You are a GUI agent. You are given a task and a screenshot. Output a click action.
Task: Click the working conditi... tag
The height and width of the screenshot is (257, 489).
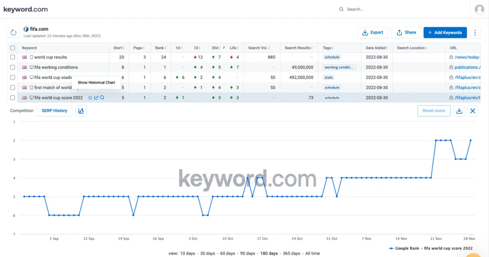pyautogui.click(x=339, y=67)
